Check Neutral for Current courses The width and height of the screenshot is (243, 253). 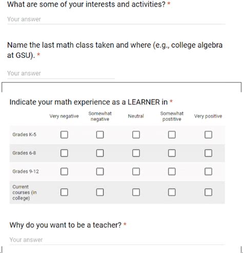[x=136, y=193]
